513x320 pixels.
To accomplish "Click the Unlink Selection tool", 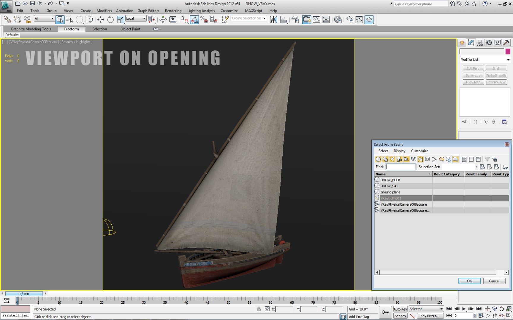I will [17, 20].
